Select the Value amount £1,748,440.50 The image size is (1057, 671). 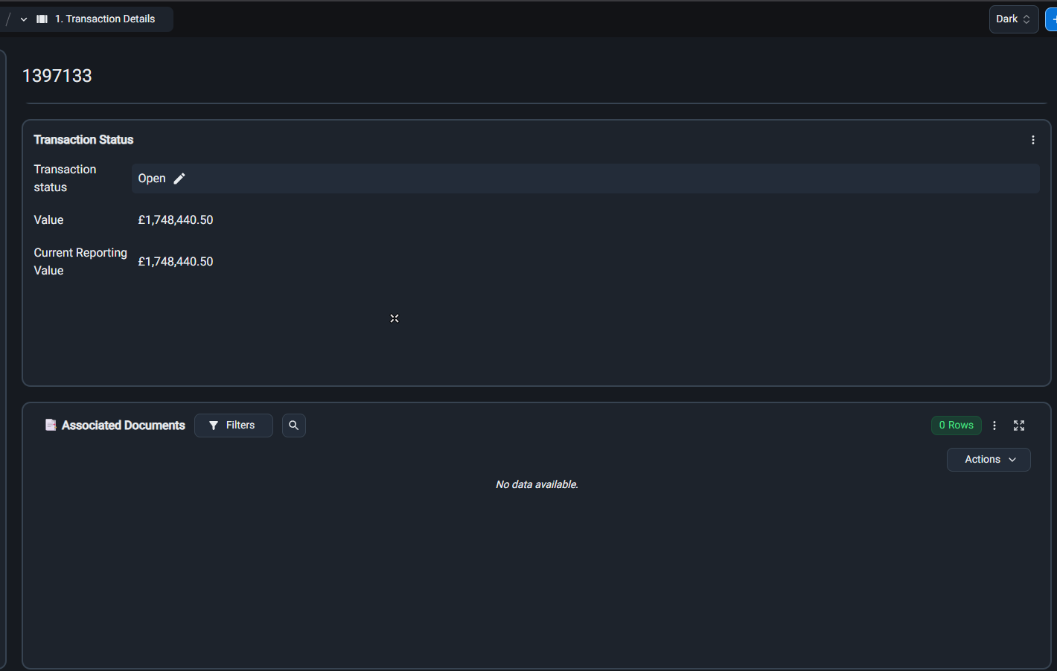pyautogui.click(x=176, y=220)
